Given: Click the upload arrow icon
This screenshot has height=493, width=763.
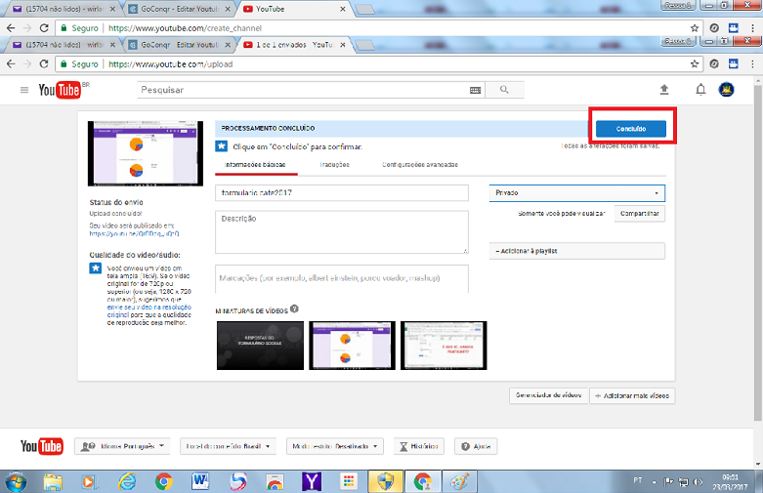Looking at the screenshot, I should click(664, 90).
